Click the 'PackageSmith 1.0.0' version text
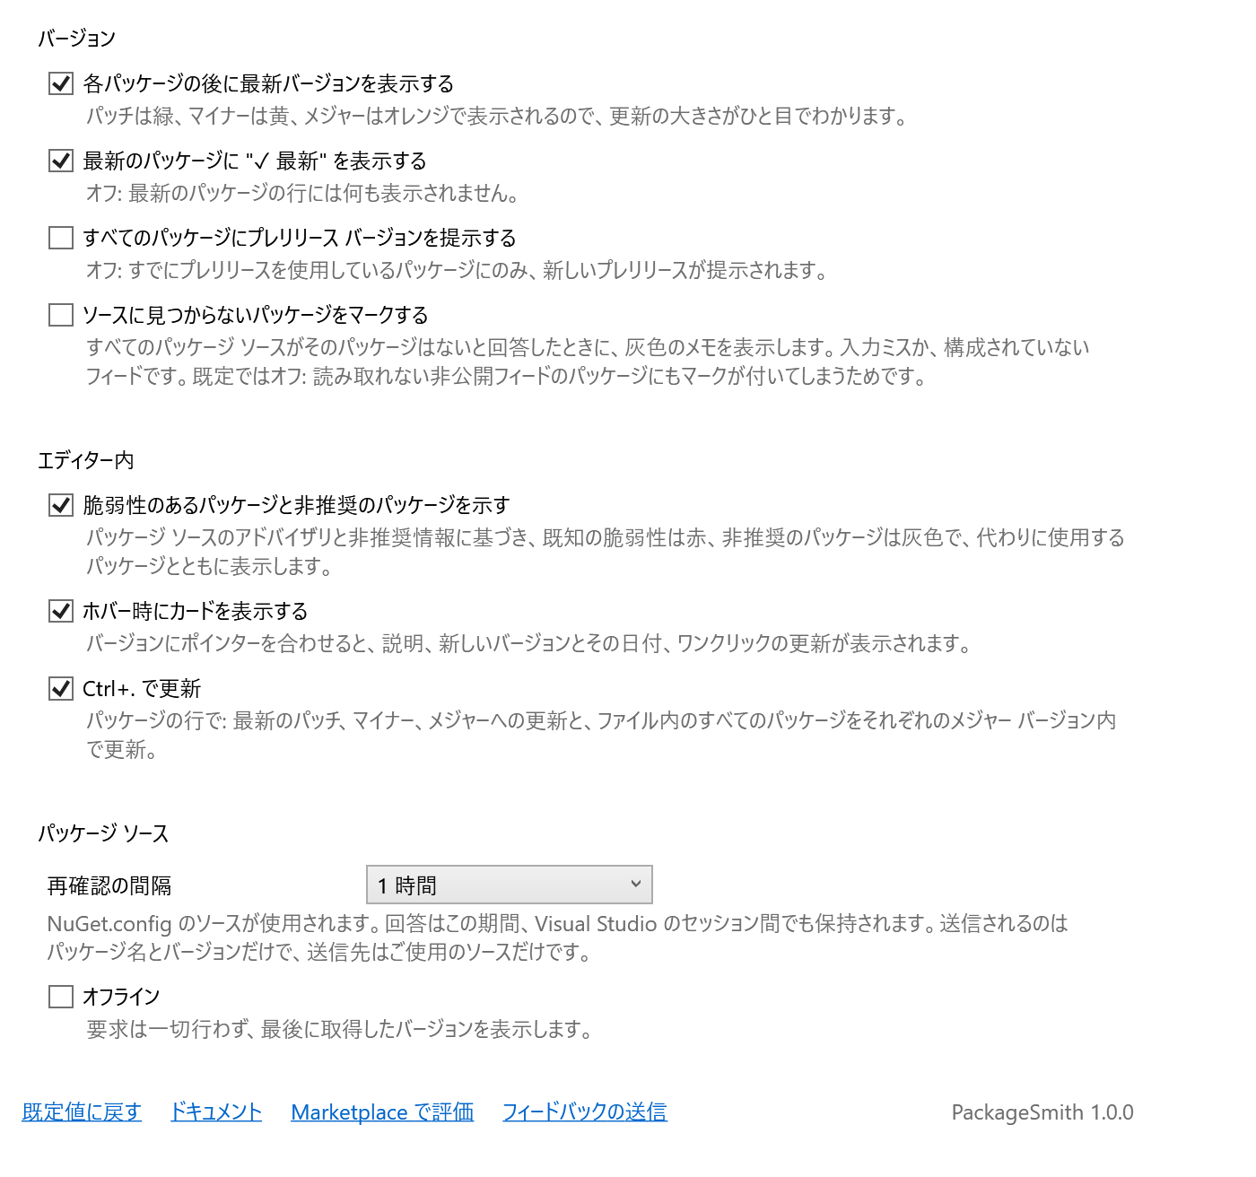 1042,1112
